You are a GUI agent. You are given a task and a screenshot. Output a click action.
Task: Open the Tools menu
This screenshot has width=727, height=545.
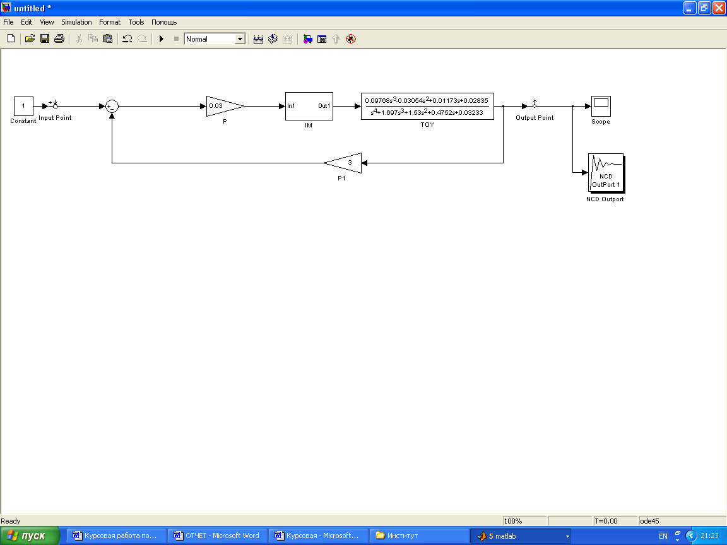coord(136,22)
